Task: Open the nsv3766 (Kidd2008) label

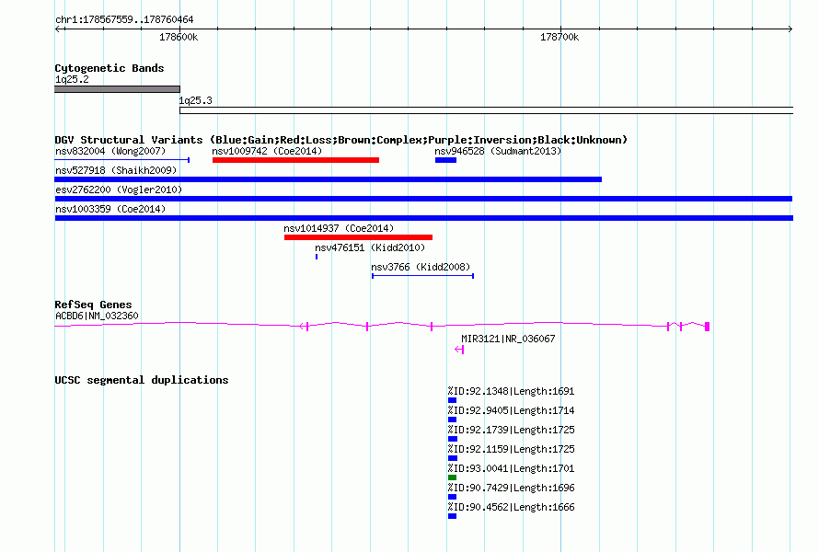Action: (x=421, y=267)
